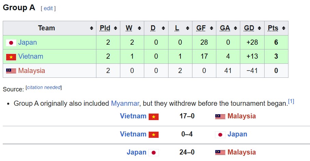Click Japan flag icon in standings table
The height and width of the screenshot is (161, 310).
coord(11,43)
